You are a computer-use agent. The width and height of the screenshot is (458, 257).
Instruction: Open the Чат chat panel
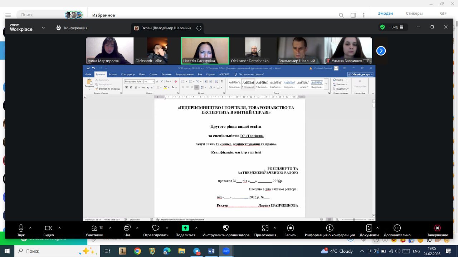click(x=127, y=228)
